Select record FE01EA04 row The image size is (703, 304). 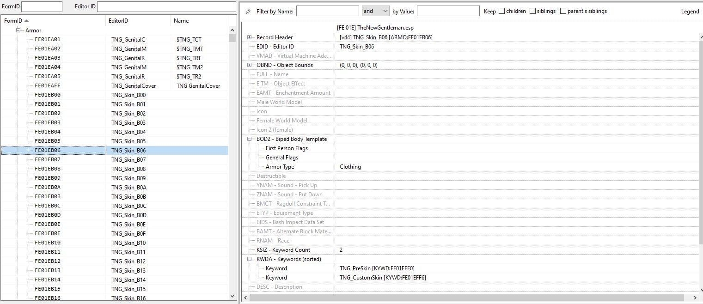pos(115,67)
